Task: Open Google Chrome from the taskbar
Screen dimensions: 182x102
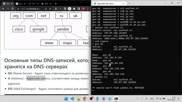Action: [85, 99]
